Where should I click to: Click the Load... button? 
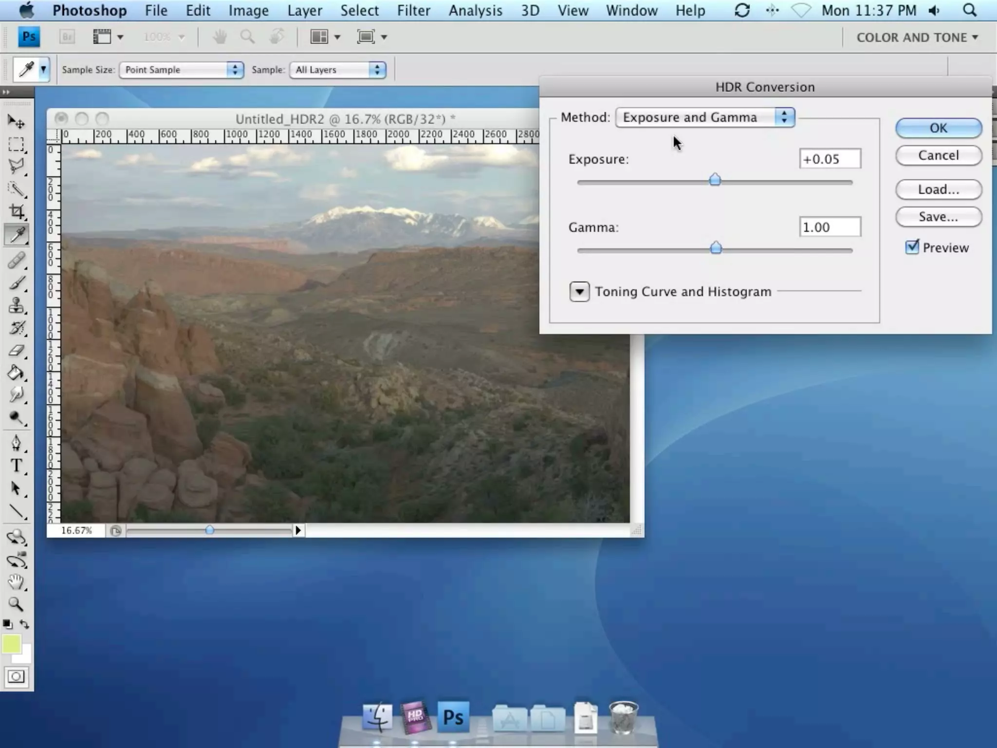[938, 189]
